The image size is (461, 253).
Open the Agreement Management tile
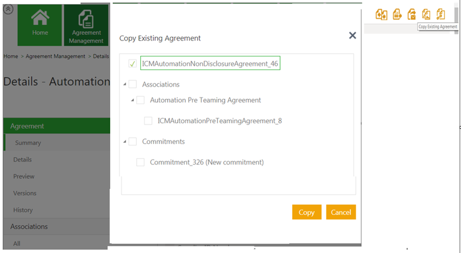pyautogui.click(x=86, y=25)
